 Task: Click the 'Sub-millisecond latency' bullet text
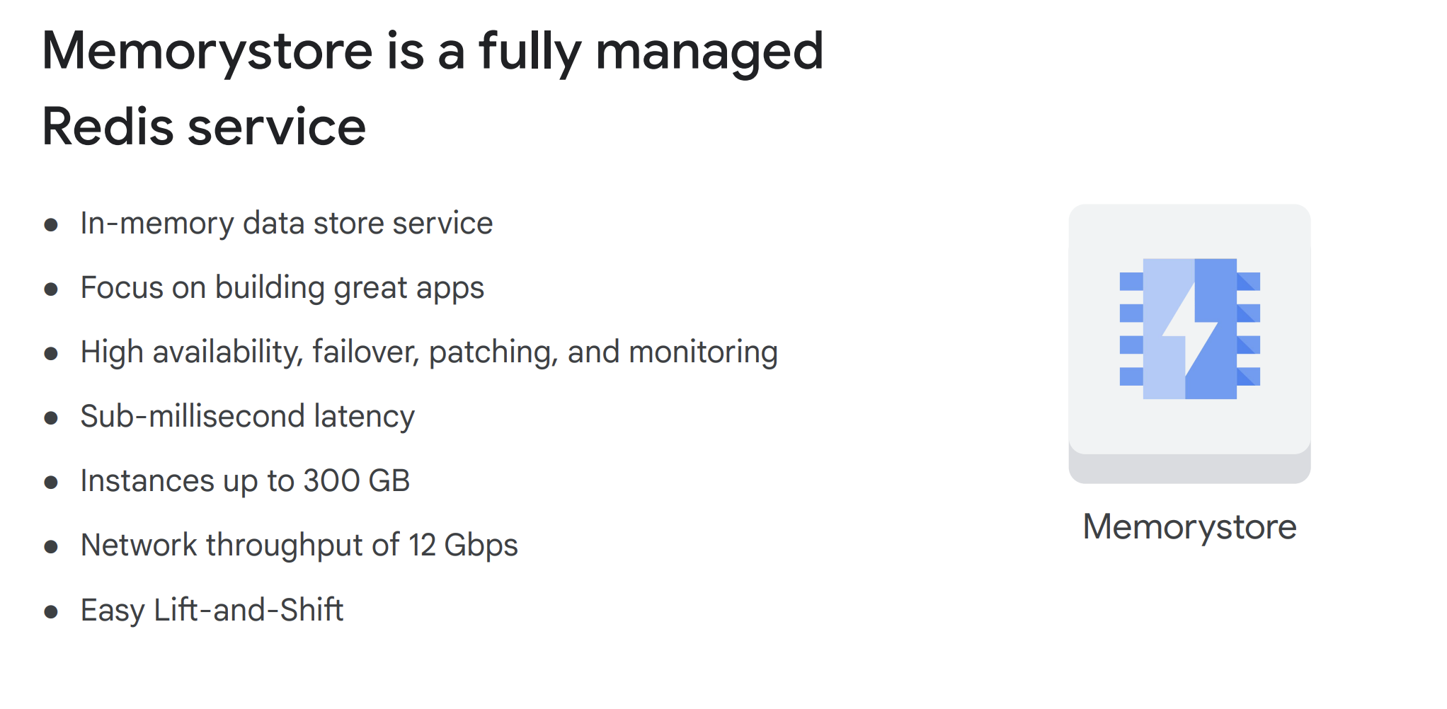247,417
